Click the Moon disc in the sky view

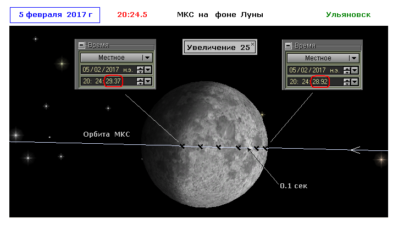coord(204,144)
